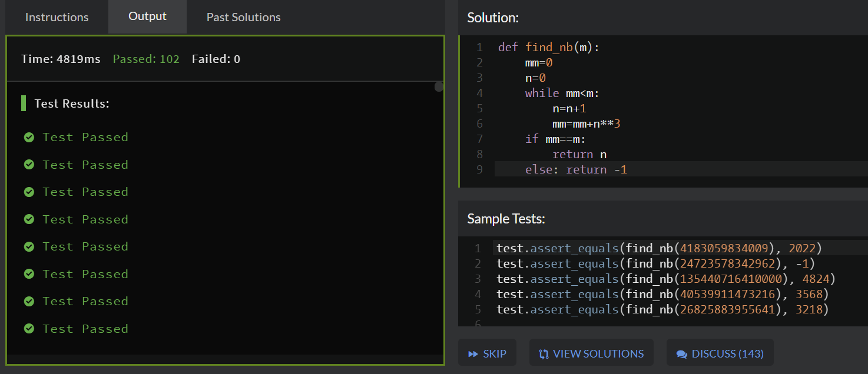Click line number 4 in solution editor
This screenshot has height=374, width=868.
point(479,93)
